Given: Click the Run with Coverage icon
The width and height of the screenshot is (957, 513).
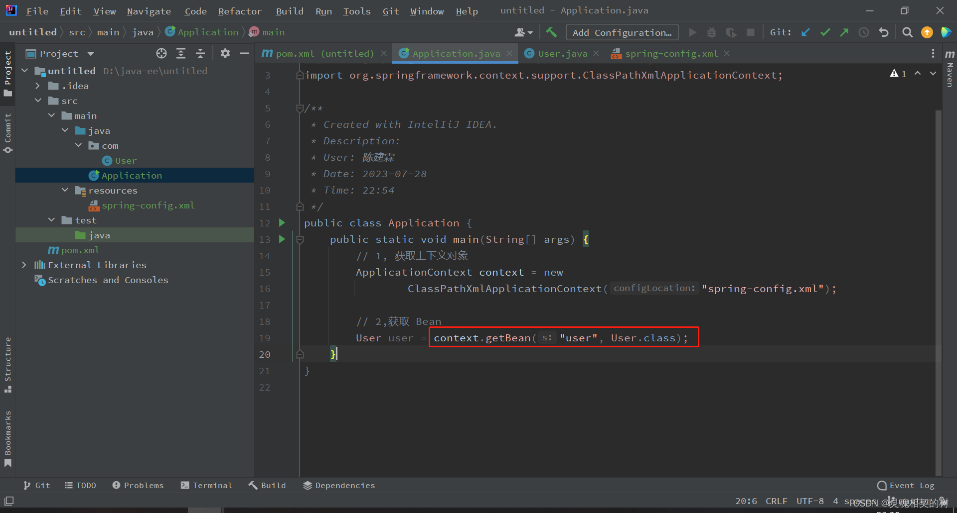Looking at the screenshot, I should click(731, 32).
